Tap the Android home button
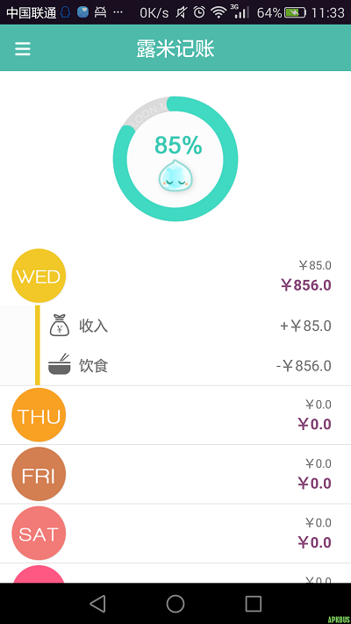Viewport: 351px width, 624px height. pyautogui.click(x=175, y=603)
